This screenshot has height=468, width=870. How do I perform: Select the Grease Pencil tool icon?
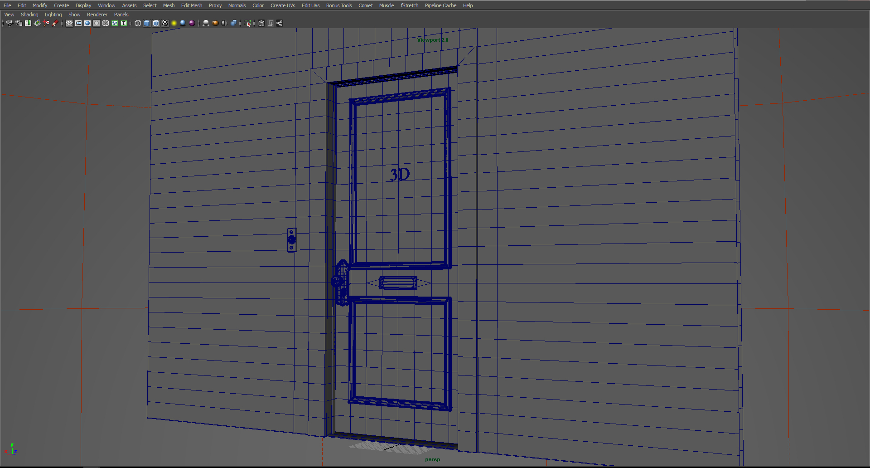(55, 23)
